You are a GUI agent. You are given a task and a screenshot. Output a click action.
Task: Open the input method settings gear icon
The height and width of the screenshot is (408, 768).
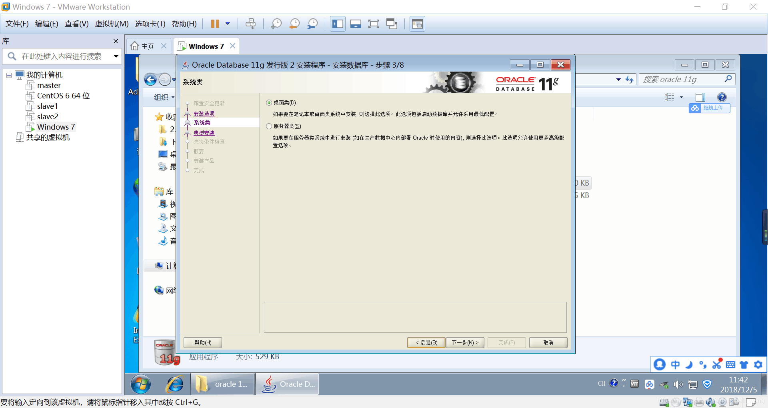pos(758,365)
